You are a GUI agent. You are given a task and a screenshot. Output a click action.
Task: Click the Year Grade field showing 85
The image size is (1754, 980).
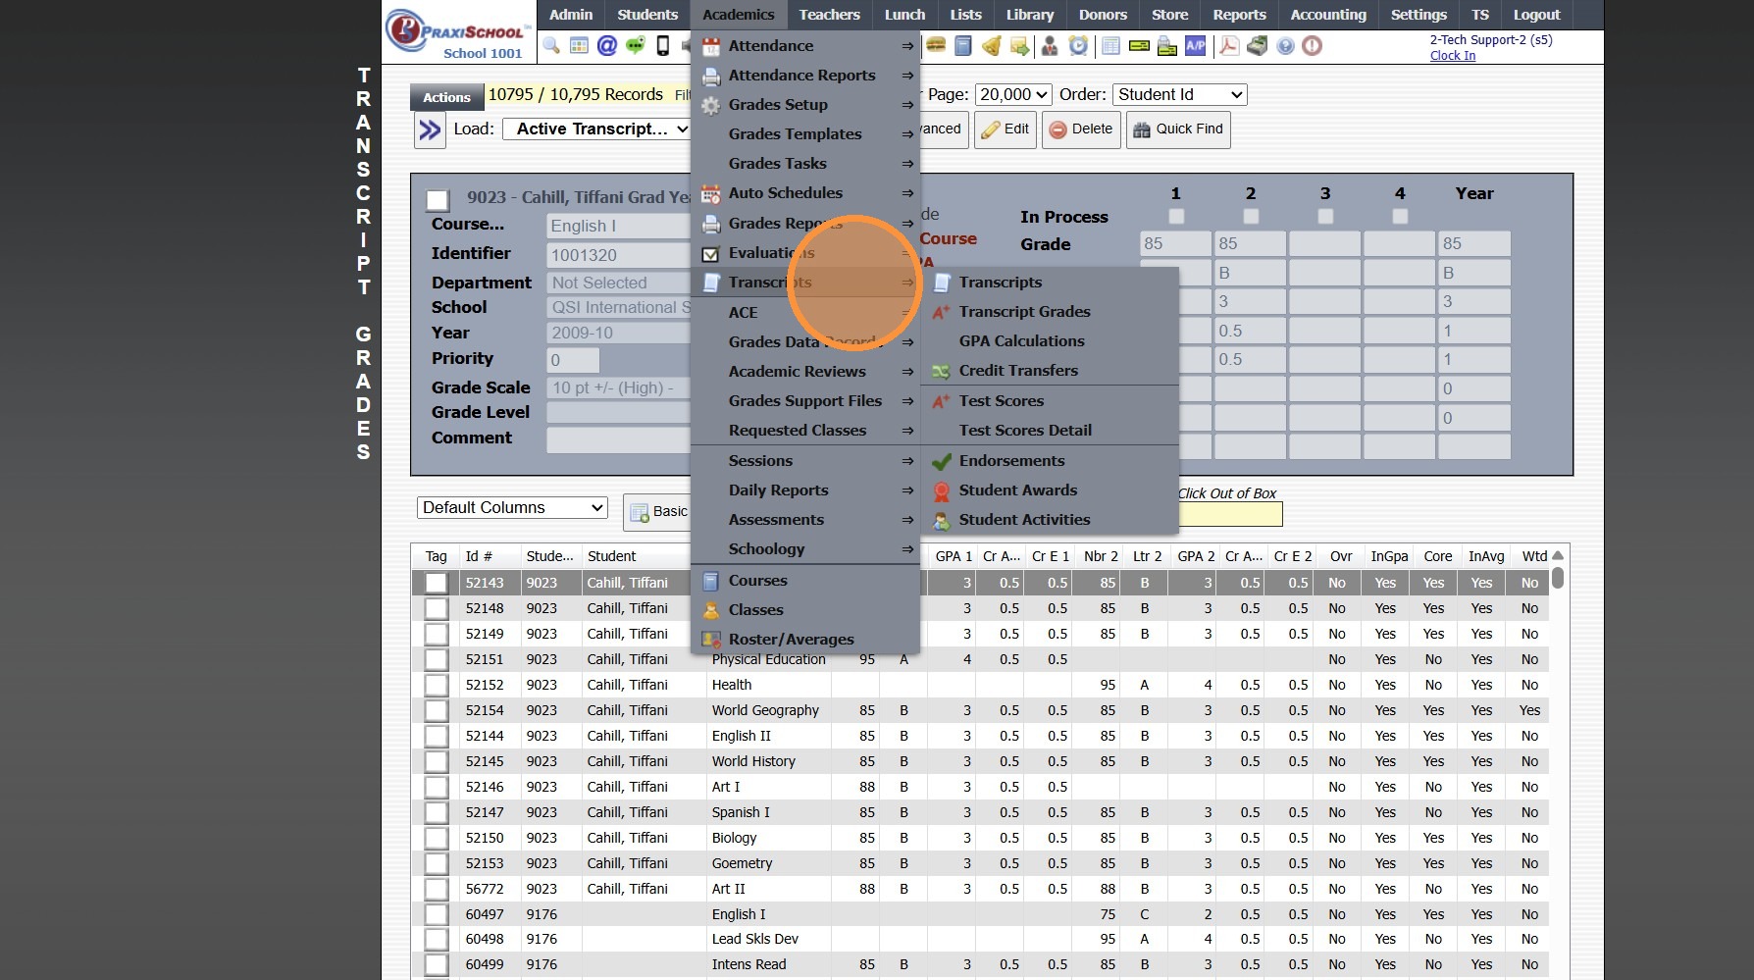coord(1473,244)
